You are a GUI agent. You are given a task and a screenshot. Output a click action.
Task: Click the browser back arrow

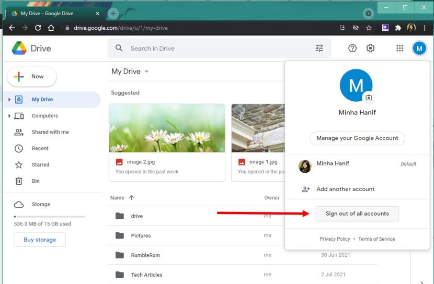pos(12,28)
